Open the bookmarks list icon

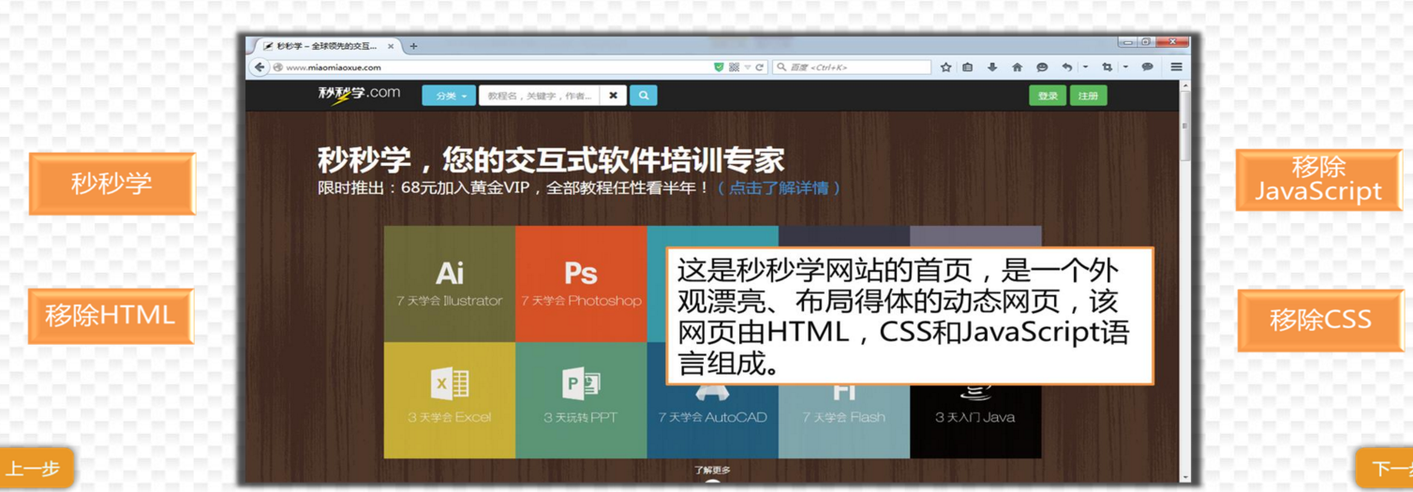point(968,67)
